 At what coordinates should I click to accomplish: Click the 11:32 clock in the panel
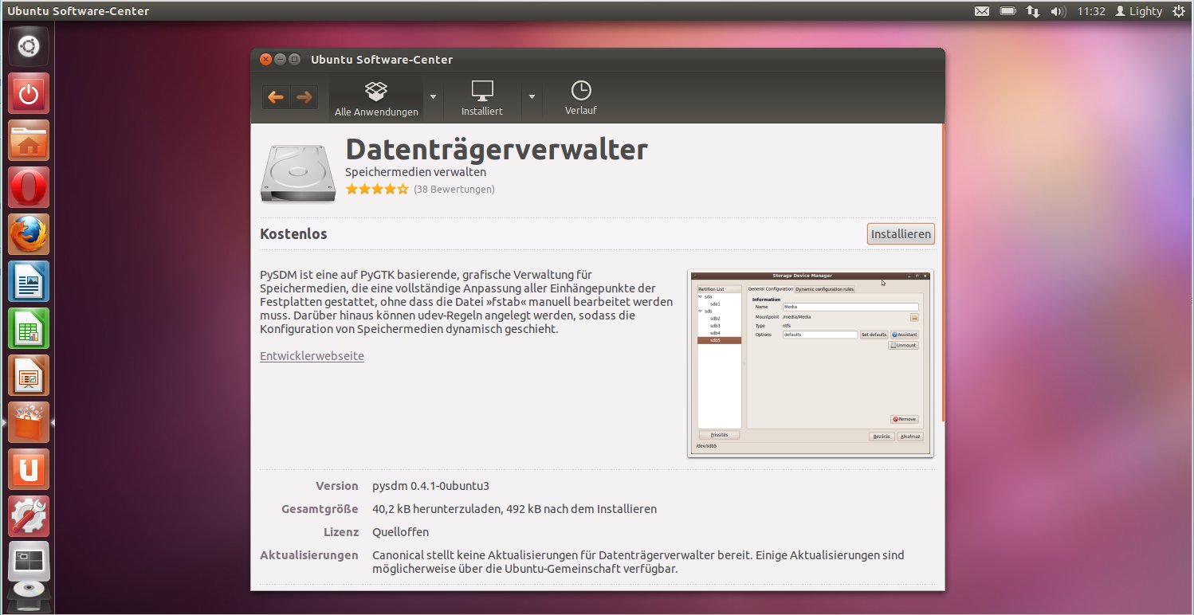1090,11
